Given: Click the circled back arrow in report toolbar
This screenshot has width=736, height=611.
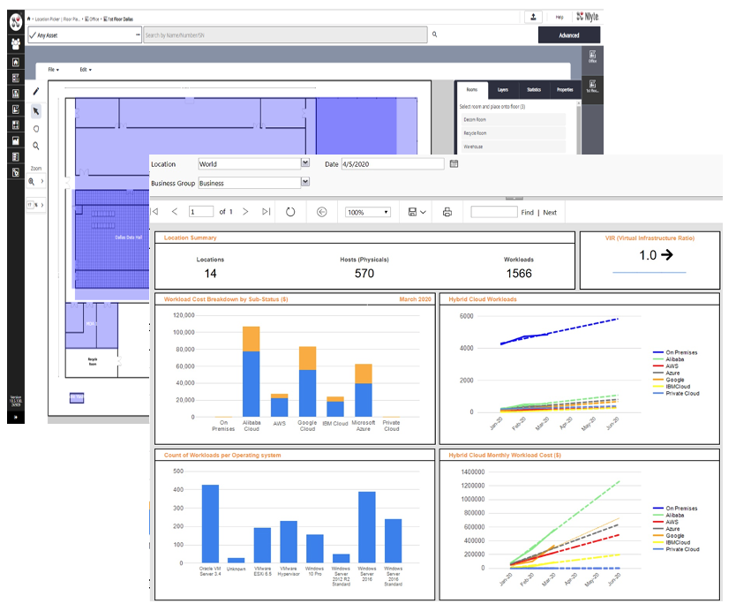Looking at the screenshot, I should (x=322, y=212).
